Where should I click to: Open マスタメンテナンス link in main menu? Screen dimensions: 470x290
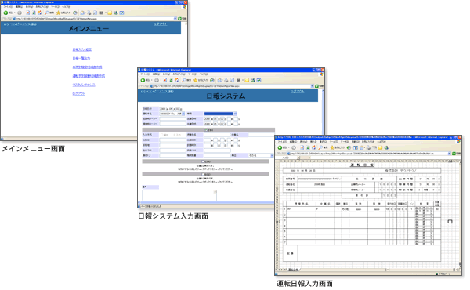click(84, 85)
